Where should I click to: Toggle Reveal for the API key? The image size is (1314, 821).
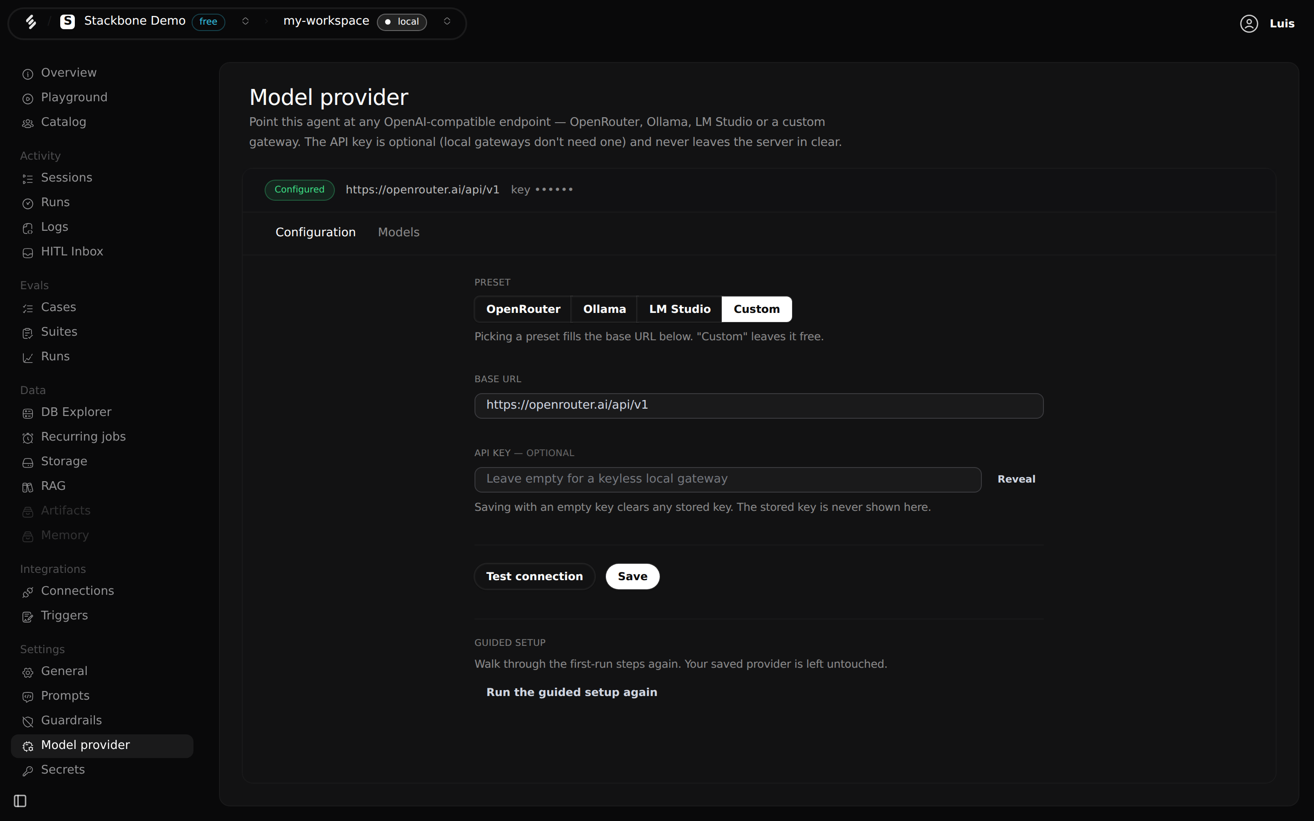(x=1016, y=479)
